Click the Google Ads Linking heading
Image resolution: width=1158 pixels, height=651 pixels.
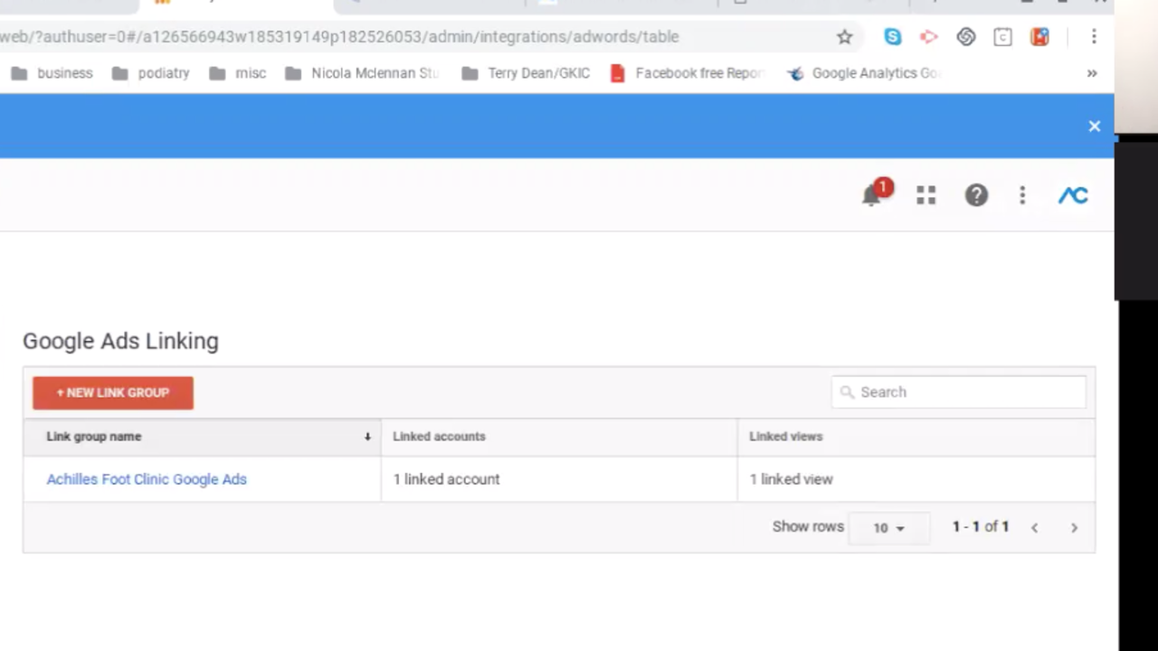click(120, 341)
